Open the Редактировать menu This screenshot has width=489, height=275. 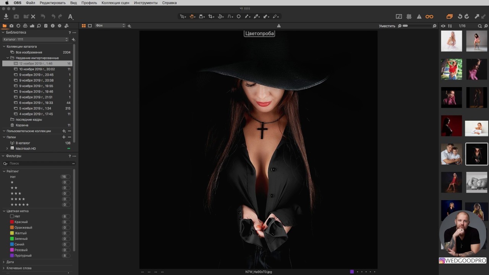[x=53, y=3]
